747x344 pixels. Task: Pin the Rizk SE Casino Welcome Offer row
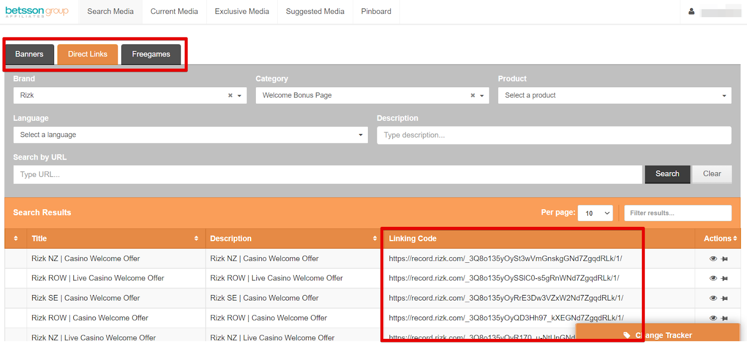pos(725,298)
